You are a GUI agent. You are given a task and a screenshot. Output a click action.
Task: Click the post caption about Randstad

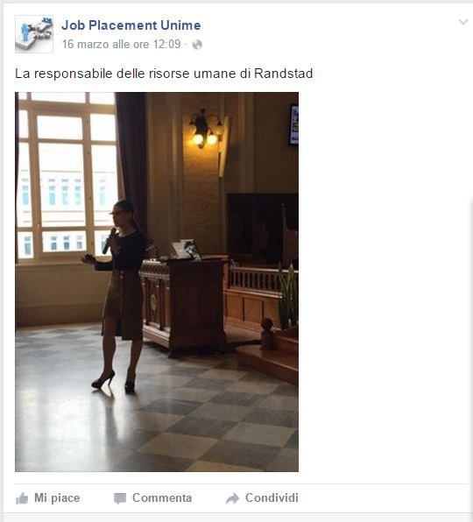(164, 74)
